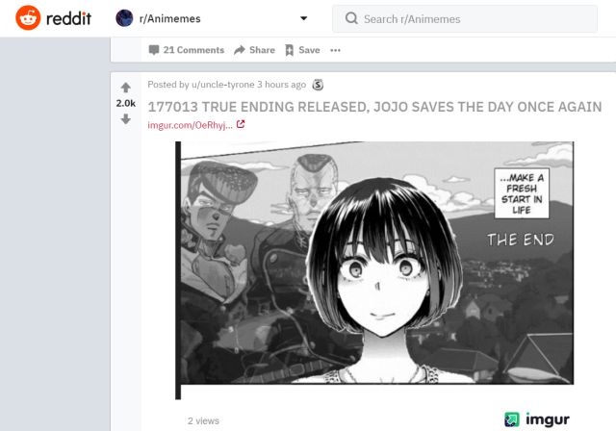The height and width of the screenshot is (431, 616).
Task: Save the post with bookmark icon
Action: click(x=289, y=50)
